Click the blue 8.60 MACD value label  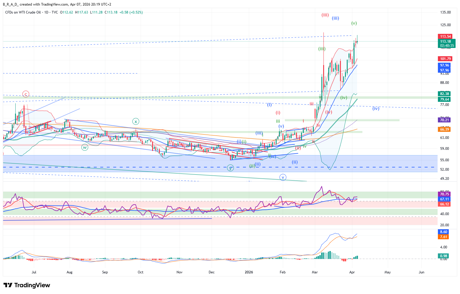tap(443, 232)
